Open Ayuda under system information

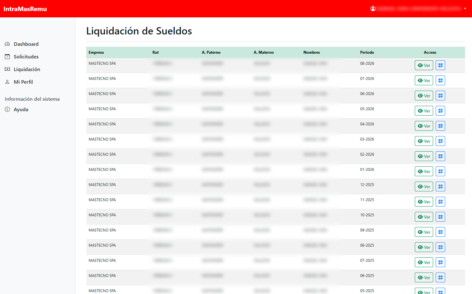pyautogui.click(x=16, y=109)
